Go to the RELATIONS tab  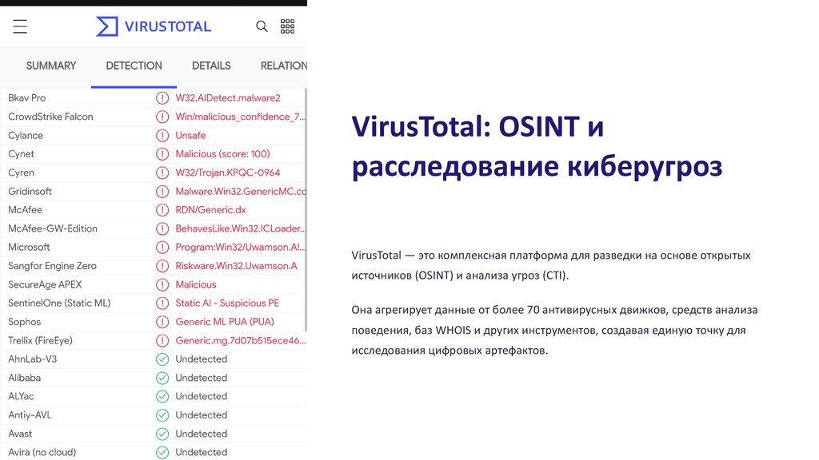(x=284, y=65)
